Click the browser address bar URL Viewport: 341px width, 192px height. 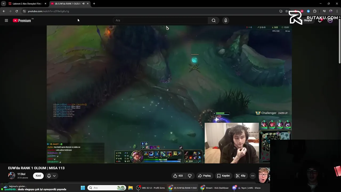point(48,11)
